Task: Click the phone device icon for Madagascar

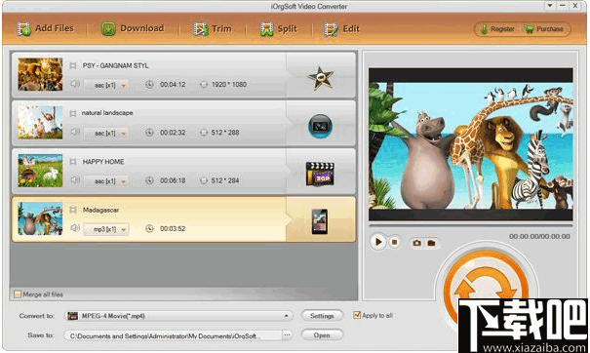Action: coord(320,221)
